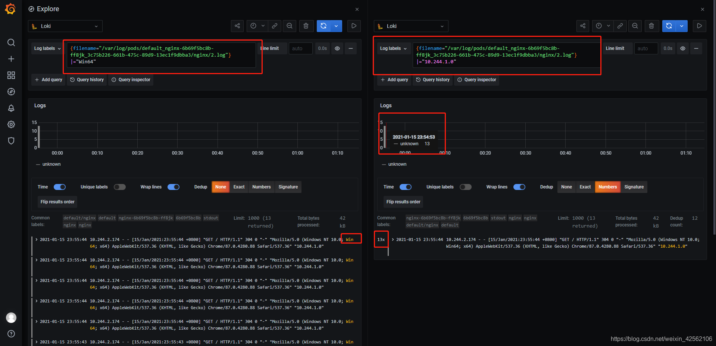Enable Unique labels switch in right pane
Viewport: 716px width, 346px height.
click(x=466, y=187)
